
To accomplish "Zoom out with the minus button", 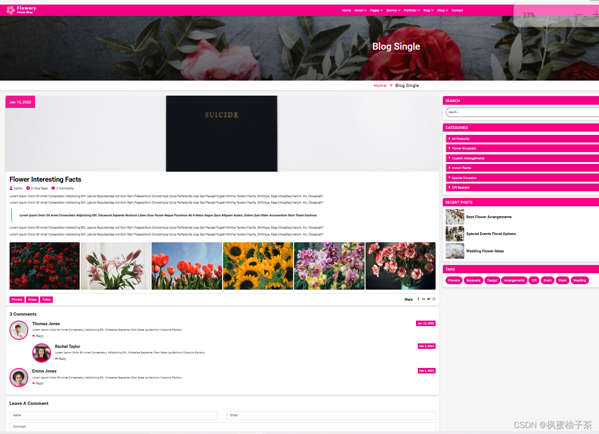I will [x=579, y=15].
